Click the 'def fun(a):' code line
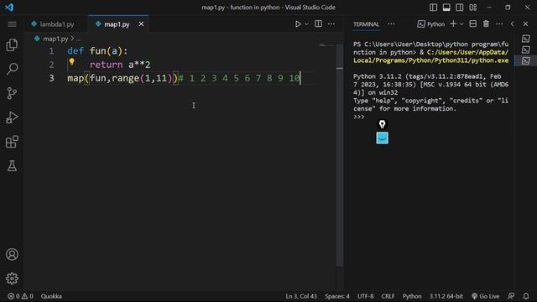 tap(97, 51)
